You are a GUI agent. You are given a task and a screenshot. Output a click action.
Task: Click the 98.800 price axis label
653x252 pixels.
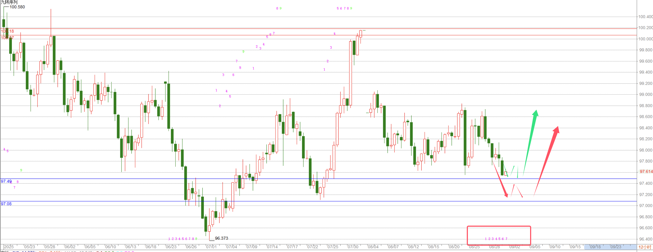646,106
